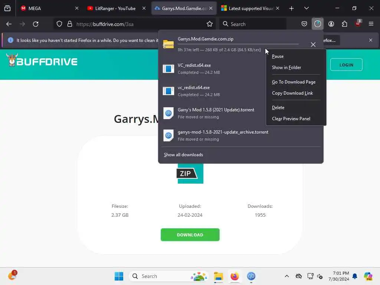Click the taskbar Search box

[x=169, y=276]
